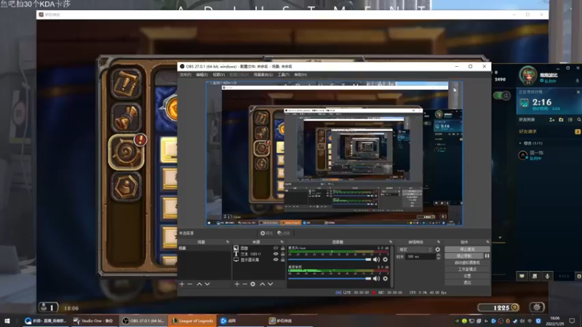The height and width of the screenshot is (327, 582).
Task: Click the 停止推流 button
Action: (x=467, y=249)
